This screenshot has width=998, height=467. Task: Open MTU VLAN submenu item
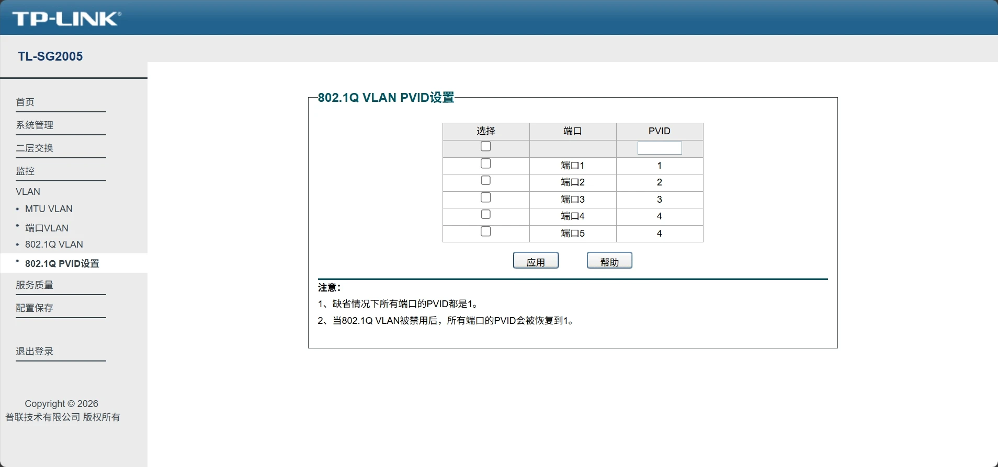(x=49, y=209)
